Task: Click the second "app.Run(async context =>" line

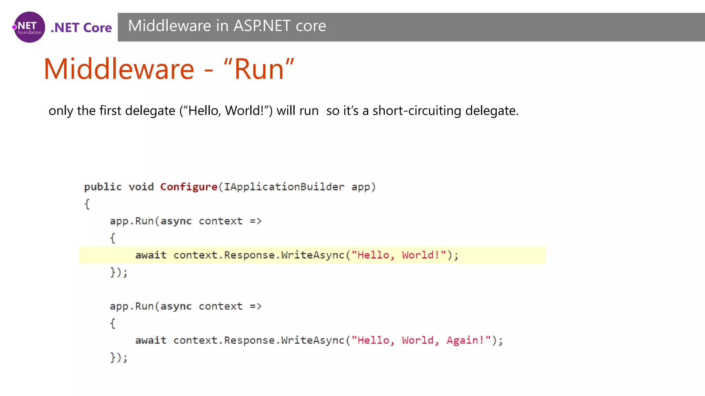Action: 186,306
